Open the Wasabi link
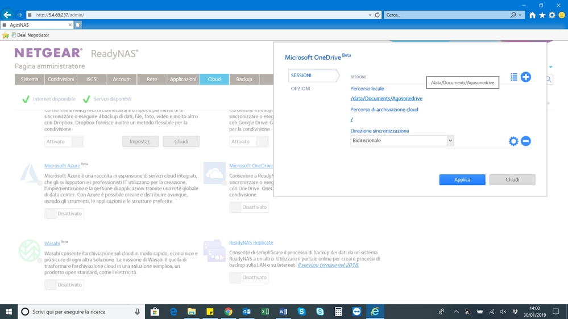This screenshot has width=568, height=319. (x=52, y=244)
